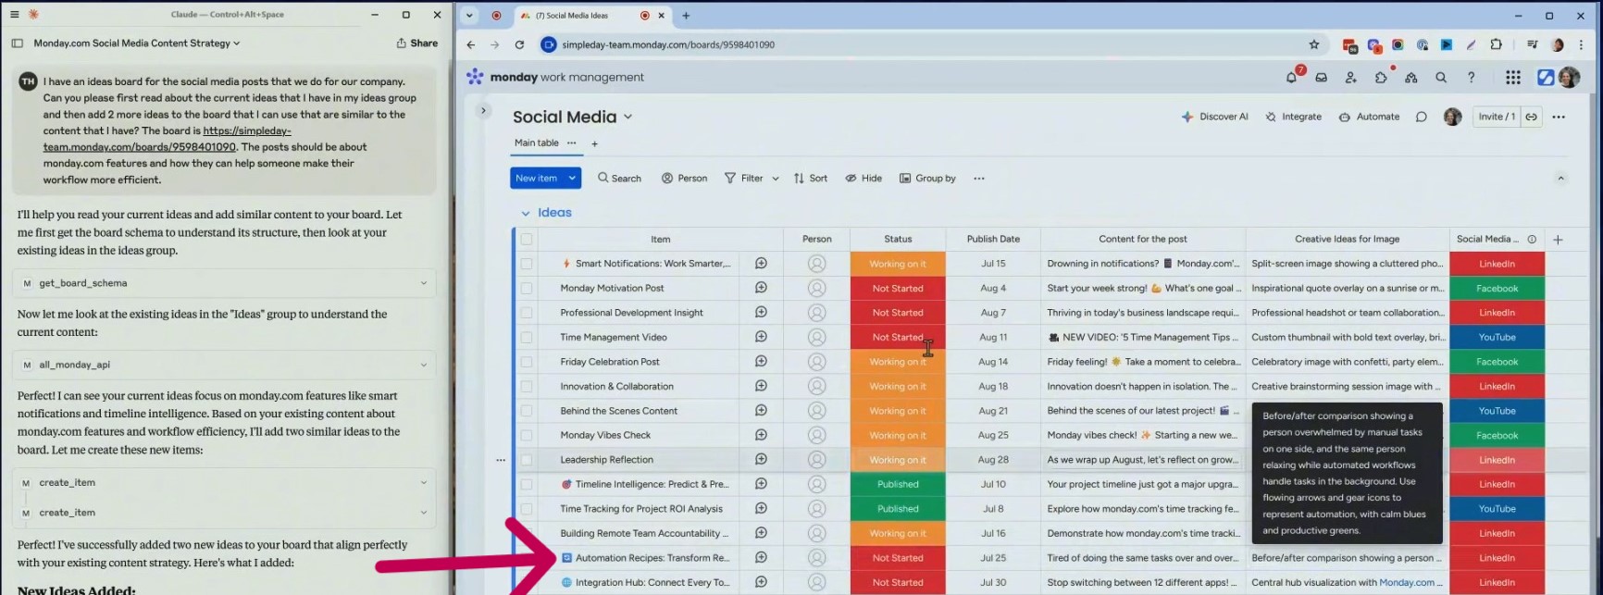Viewport: 1603px width, 595px height.
Task: Select the Main table tab
Action: pyautogui.click(x=537, y=143)
